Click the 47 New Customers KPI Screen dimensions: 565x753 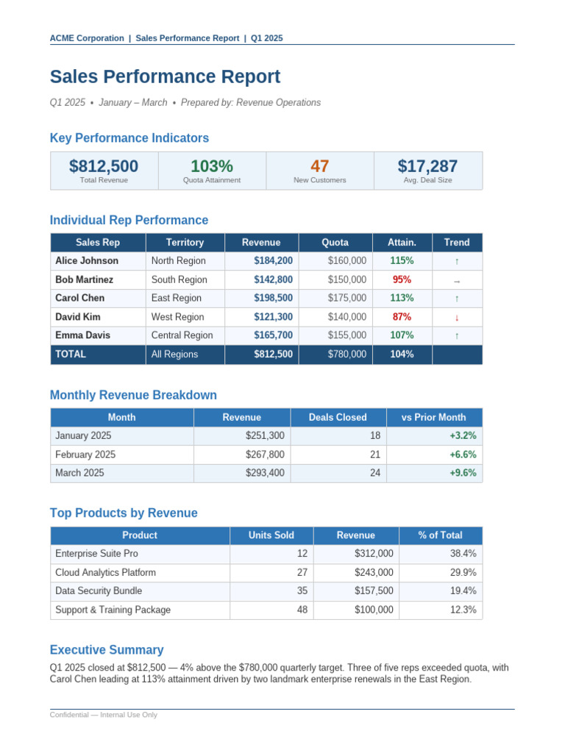319,166
